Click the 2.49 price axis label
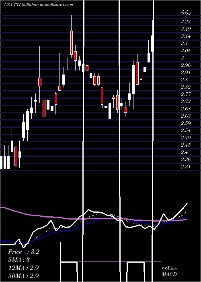The width and height of the screenshot is (201, 282). click(186, 138)
